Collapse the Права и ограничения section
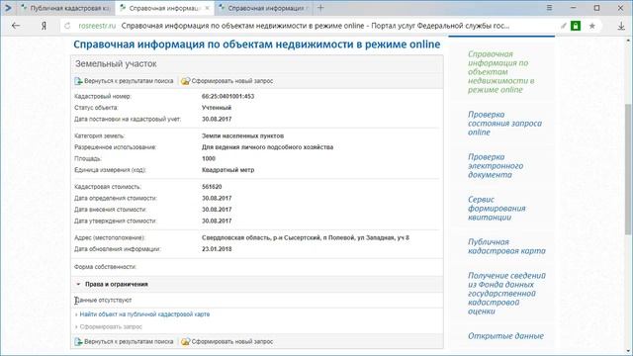 pos(78,284)
